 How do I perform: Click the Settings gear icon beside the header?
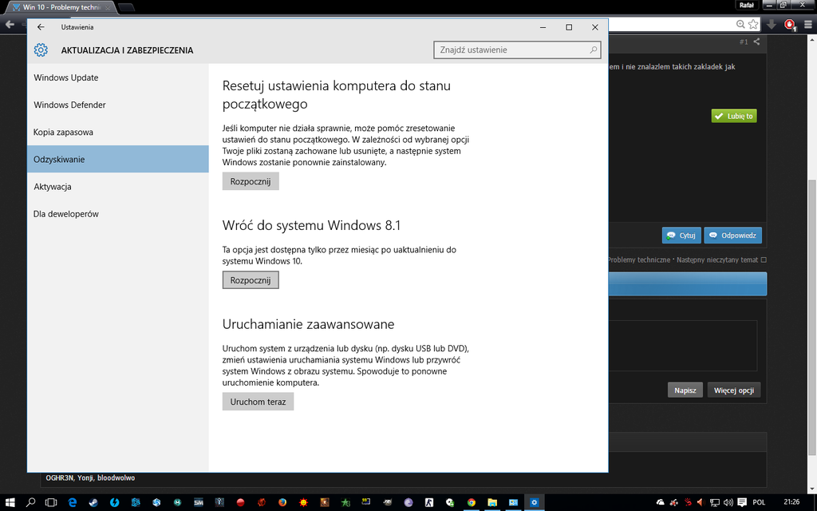pyautogui.click(x=41, y=50)
